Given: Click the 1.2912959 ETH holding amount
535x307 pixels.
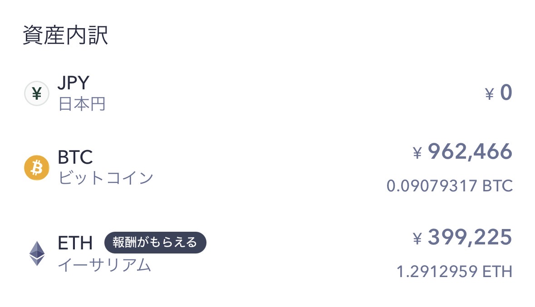Looking at the screenshot, I should (454, 272).
